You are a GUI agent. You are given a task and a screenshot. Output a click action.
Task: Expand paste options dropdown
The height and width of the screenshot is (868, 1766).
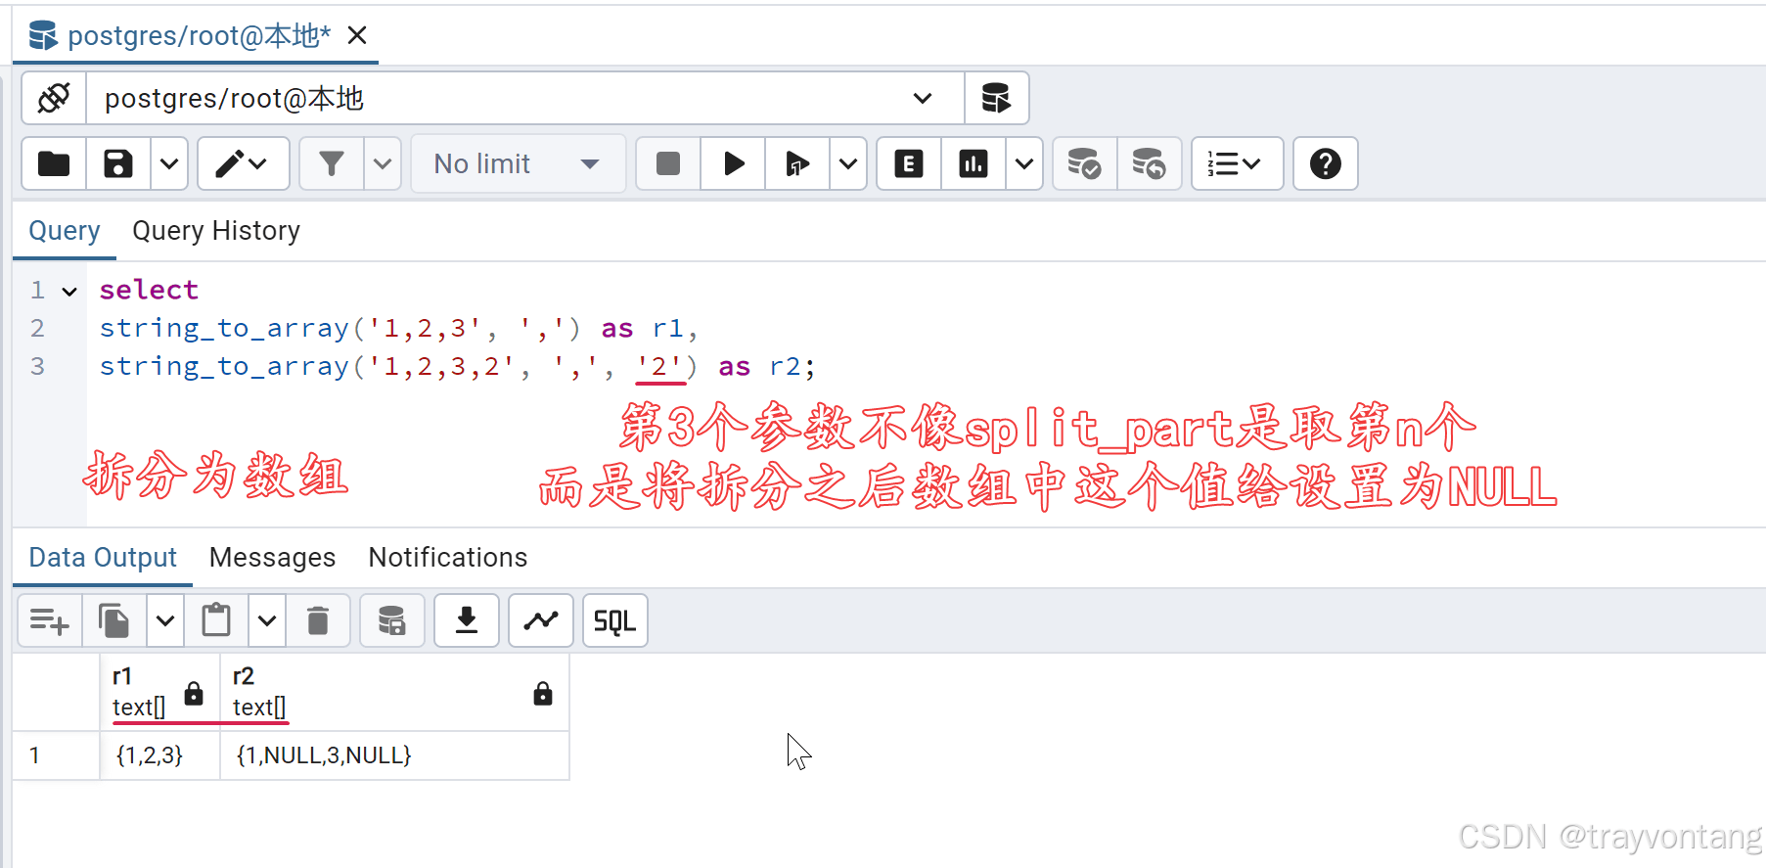pos(267,620)
